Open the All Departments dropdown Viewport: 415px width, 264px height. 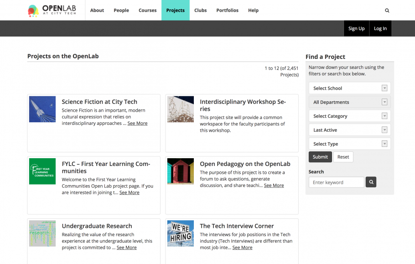click(x=349, y=102)
